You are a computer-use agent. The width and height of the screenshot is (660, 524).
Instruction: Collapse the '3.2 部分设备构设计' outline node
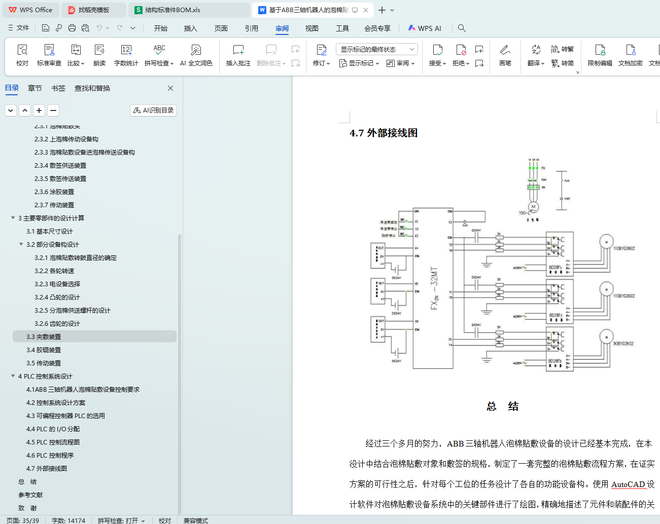point(21,244)
